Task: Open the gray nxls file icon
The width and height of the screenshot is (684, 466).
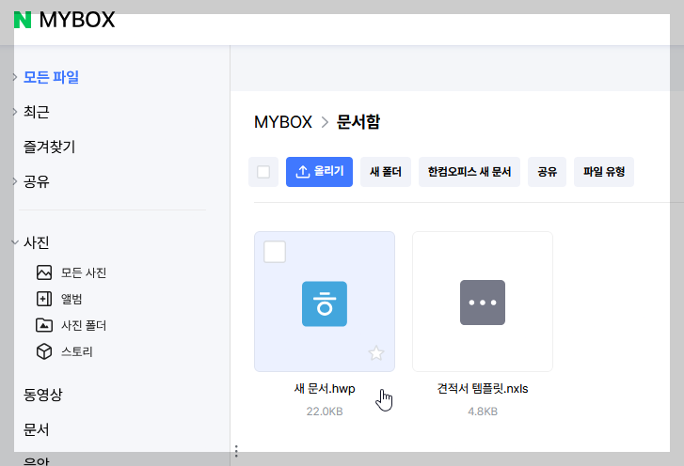Action: click(x=483, y=303)
